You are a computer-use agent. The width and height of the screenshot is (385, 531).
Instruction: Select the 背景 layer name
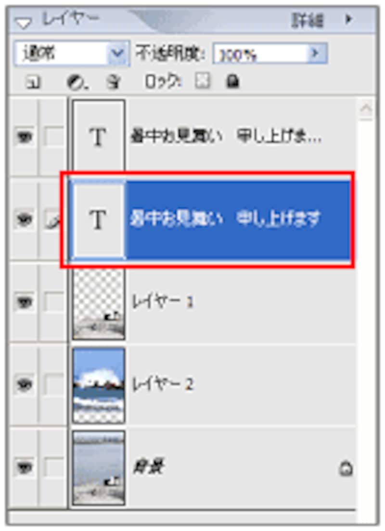click(x=148, y=467)
